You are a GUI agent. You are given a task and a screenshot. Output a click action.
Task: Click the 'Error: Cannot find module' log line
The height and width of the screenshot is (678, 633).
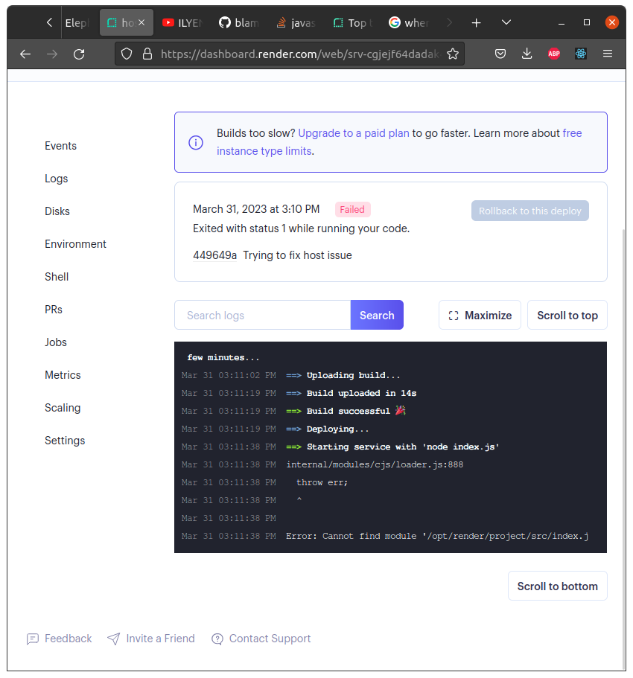(437, 536)
